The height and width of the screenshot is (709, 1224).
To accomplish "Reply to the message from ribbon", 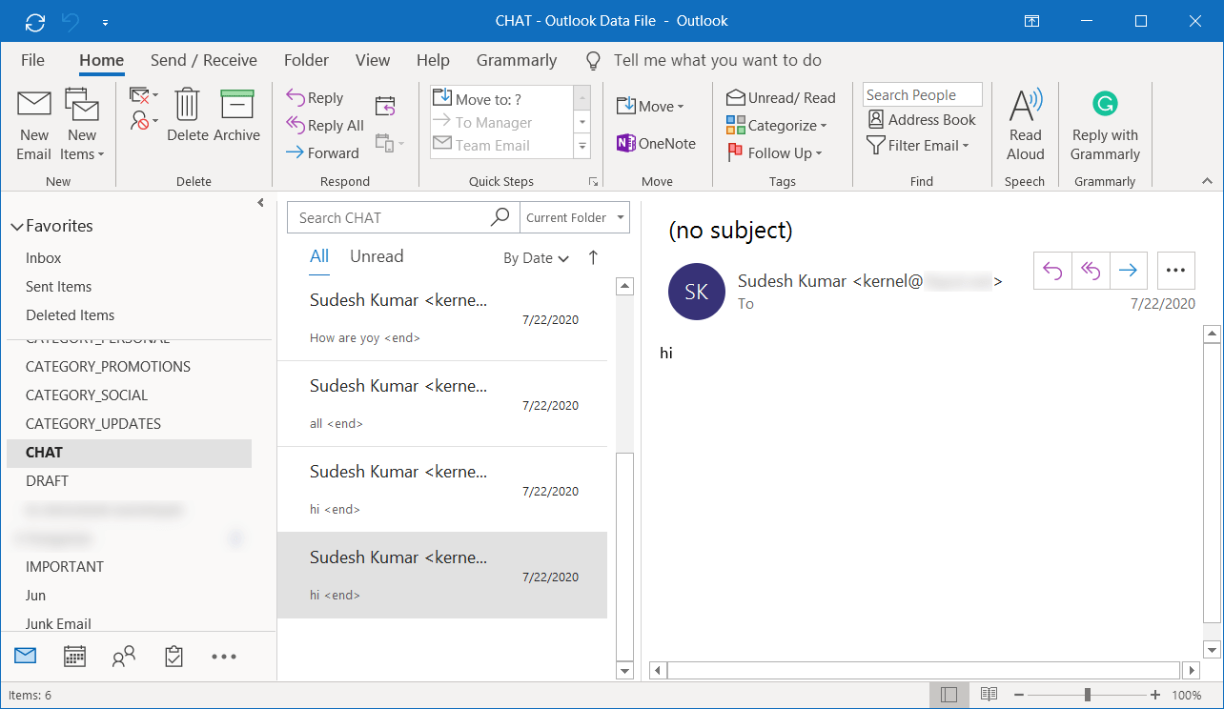I will pyautogui.click(x=315, y=98).
